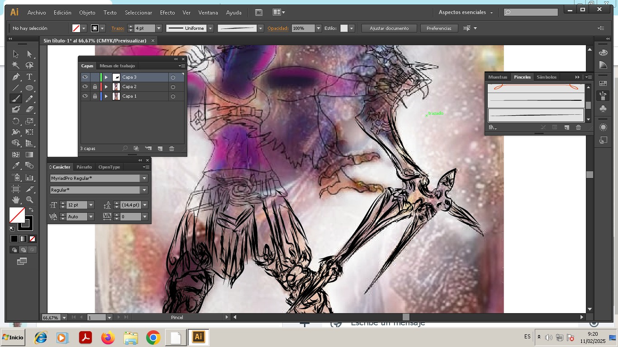Open the Ventana menu

208,13
